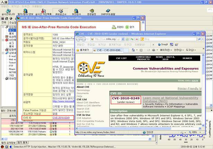Click the IE page vertical scrollbar down arrow
Viewport: 213px width, 149px height.
(203, 125)
